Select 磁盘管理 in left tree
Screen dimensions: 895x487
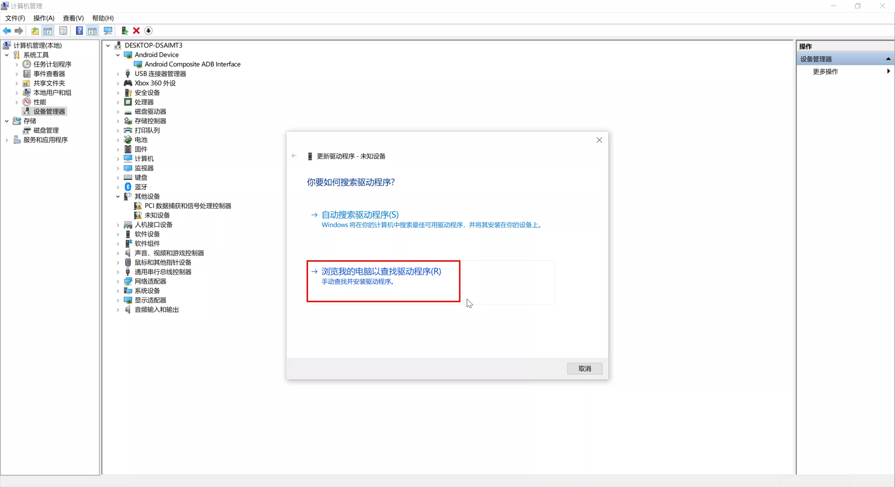click(x=46, y=130)
